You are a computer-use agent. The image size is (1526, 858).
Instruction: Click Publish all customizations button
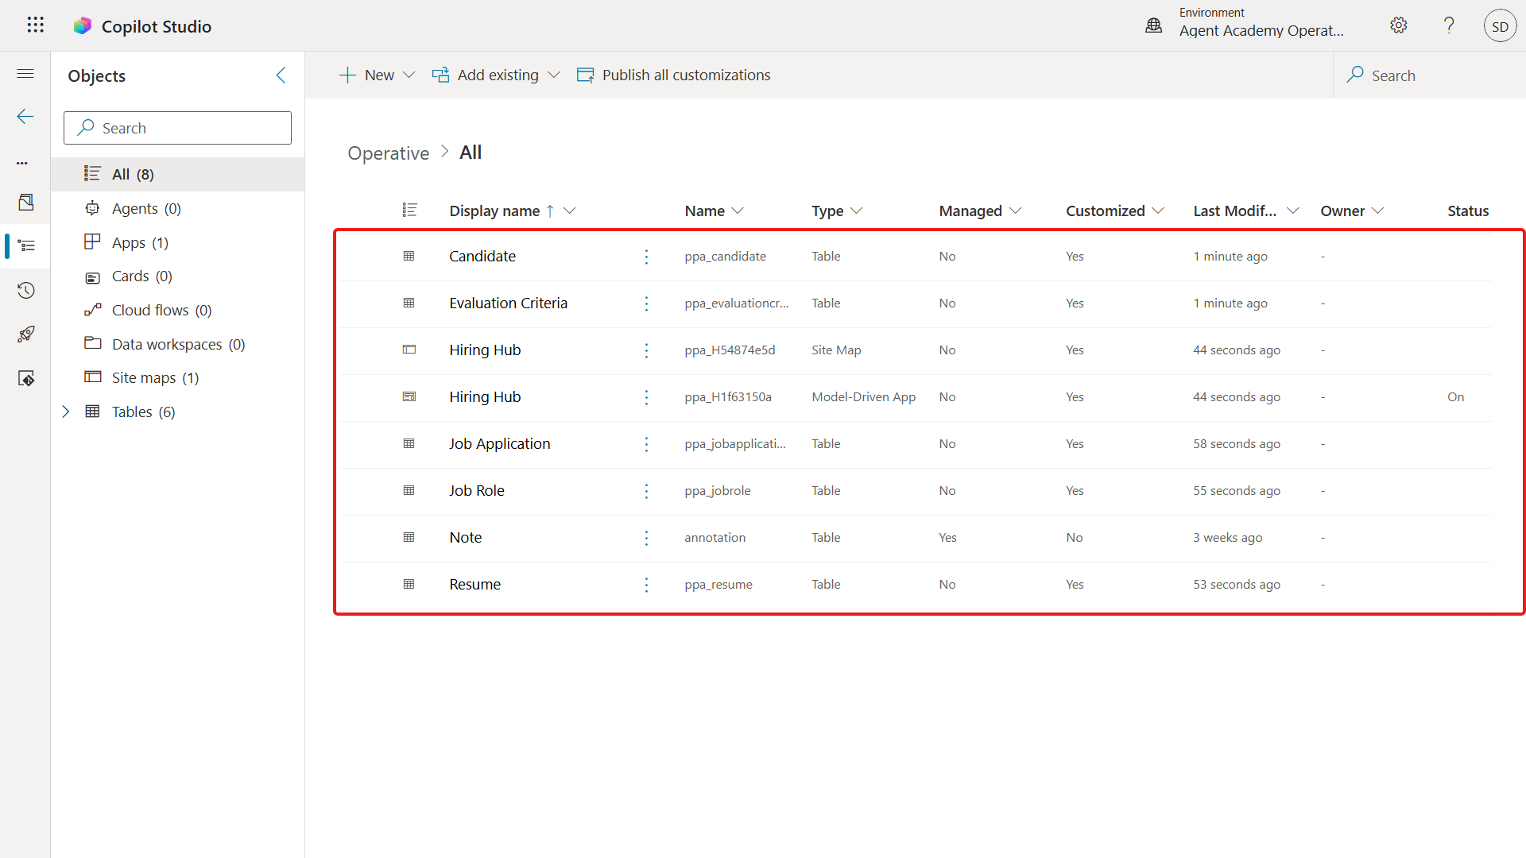point(673,75)
